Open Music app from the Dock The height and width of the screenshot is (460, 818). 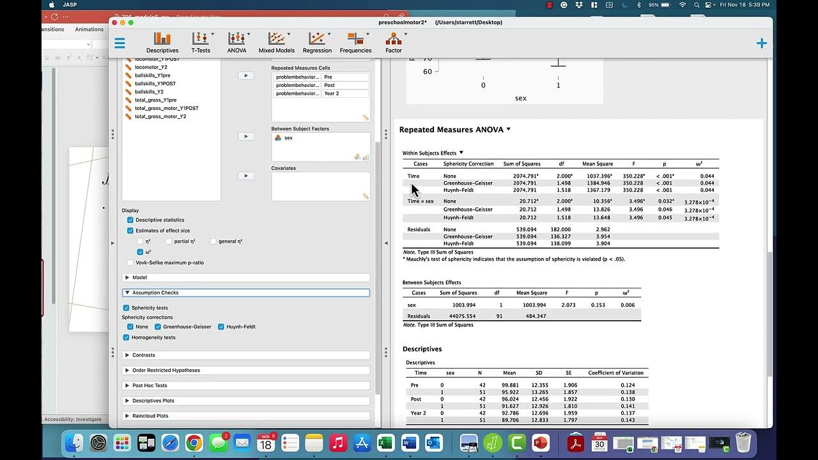tap(338, 442)
